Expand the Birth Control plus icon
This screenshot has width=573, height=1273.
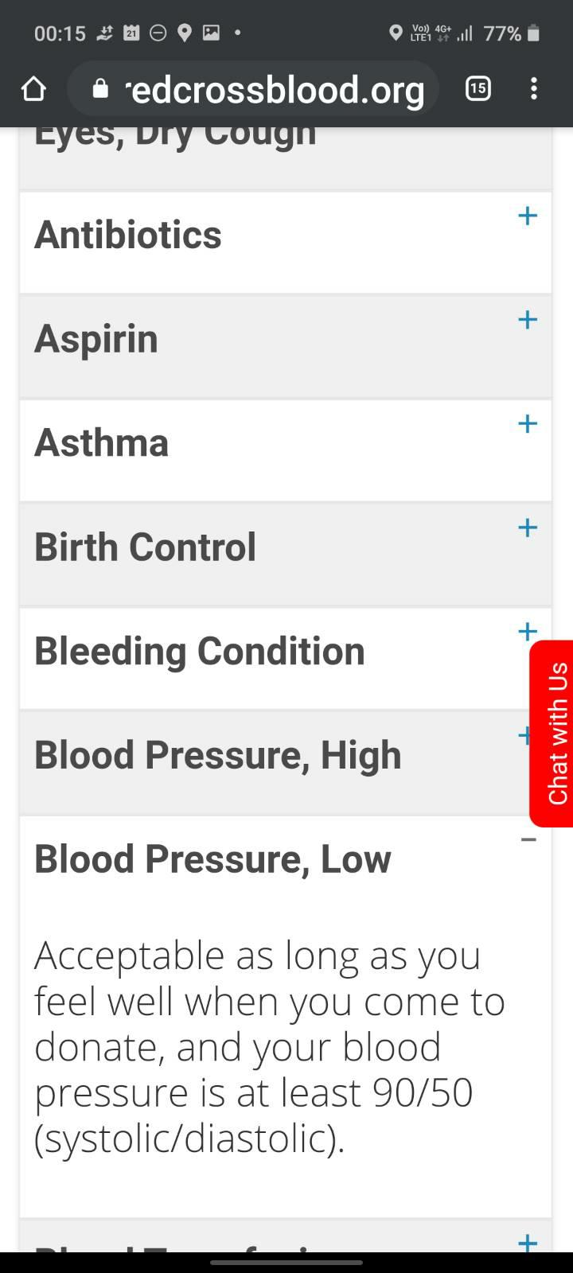(x=528, y=527)
